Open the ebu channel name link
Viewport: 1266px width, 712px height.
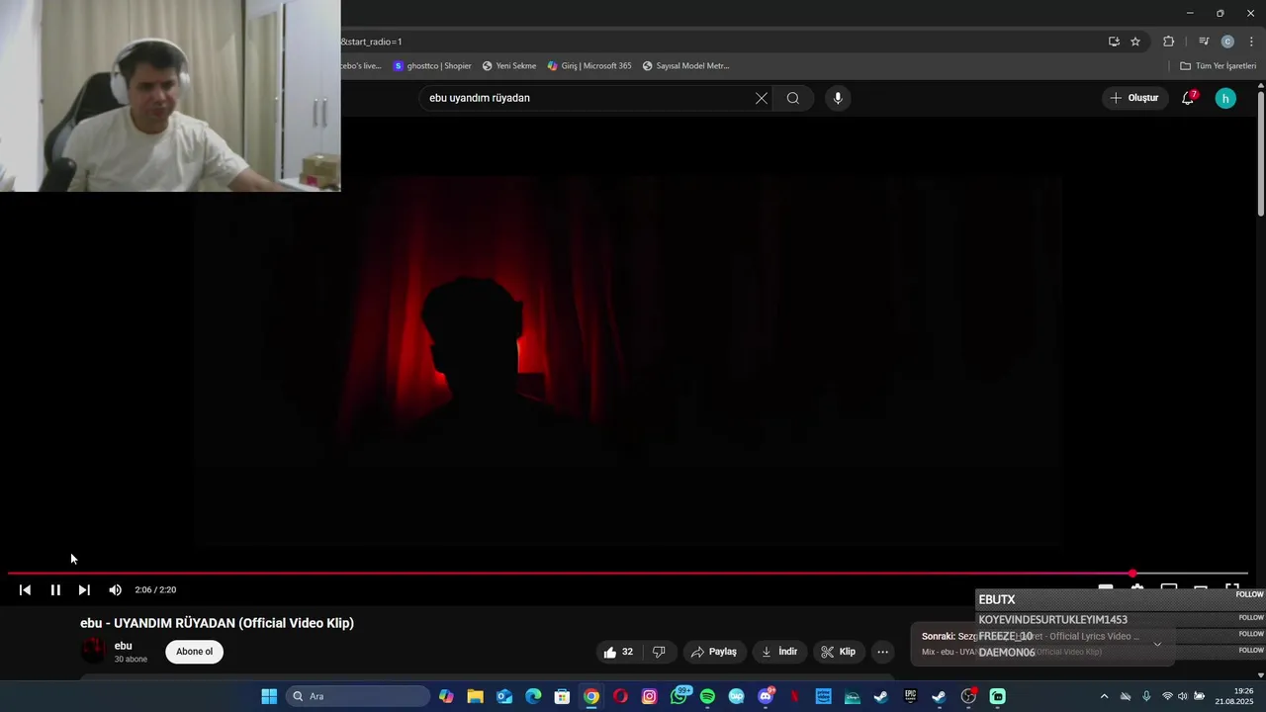pos(123,646)
